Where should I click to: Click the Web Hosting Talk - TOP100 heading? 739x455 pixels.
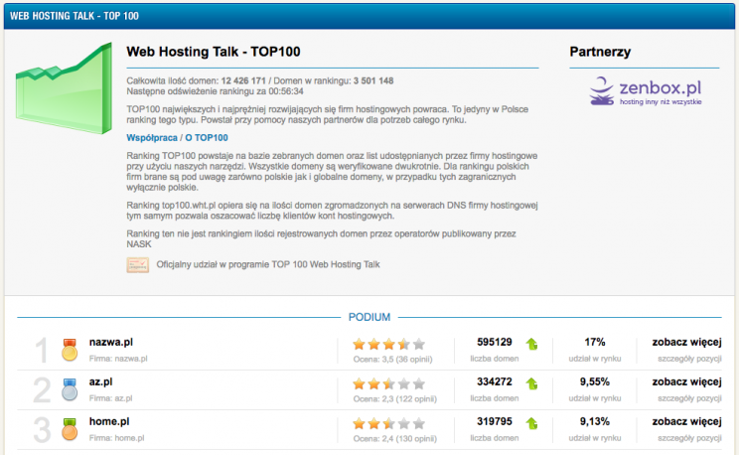(x=214, y=52)
